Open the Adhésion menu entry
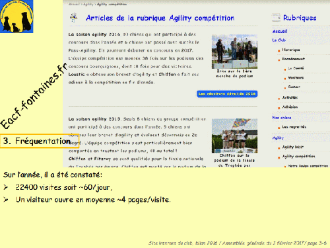 pos(290,107)
